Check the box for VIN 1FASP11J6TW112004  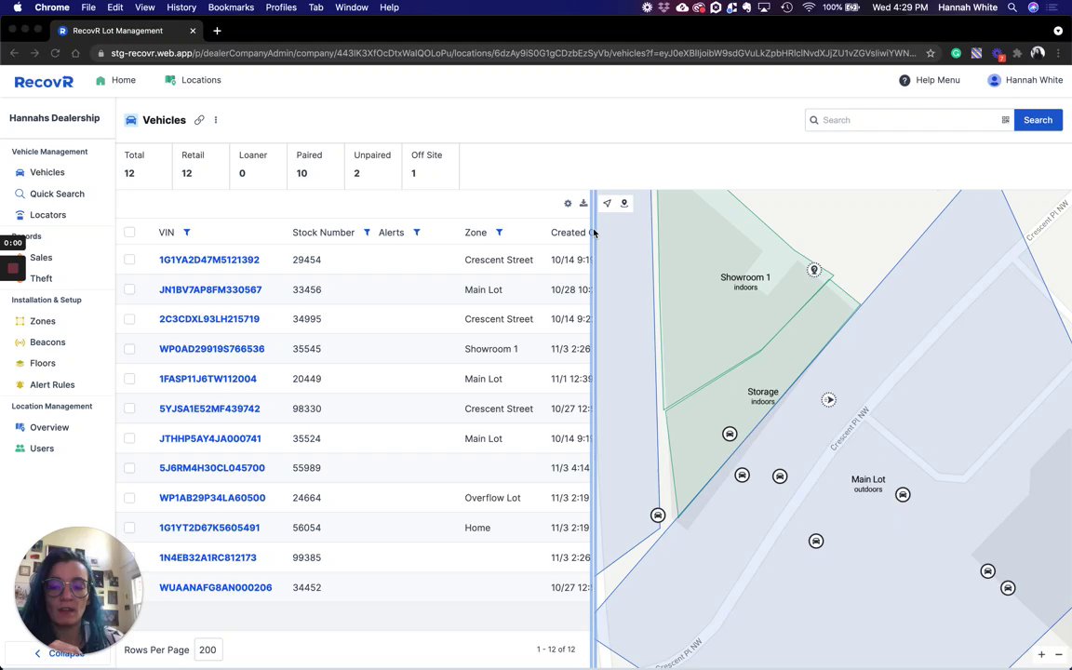[x=129, y=379]
